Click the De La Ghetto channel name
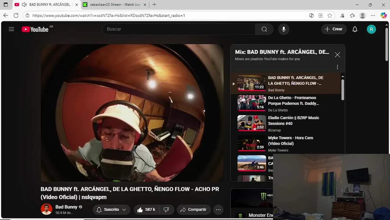 pyautogui.click(x=278, y=110)
